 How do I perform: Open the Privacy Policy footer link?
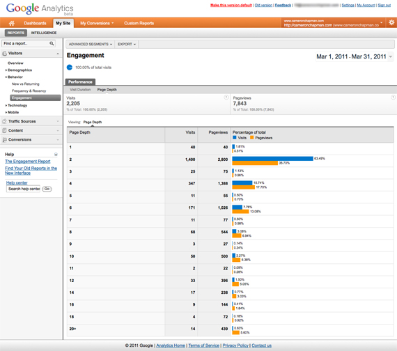click(235, 345)
